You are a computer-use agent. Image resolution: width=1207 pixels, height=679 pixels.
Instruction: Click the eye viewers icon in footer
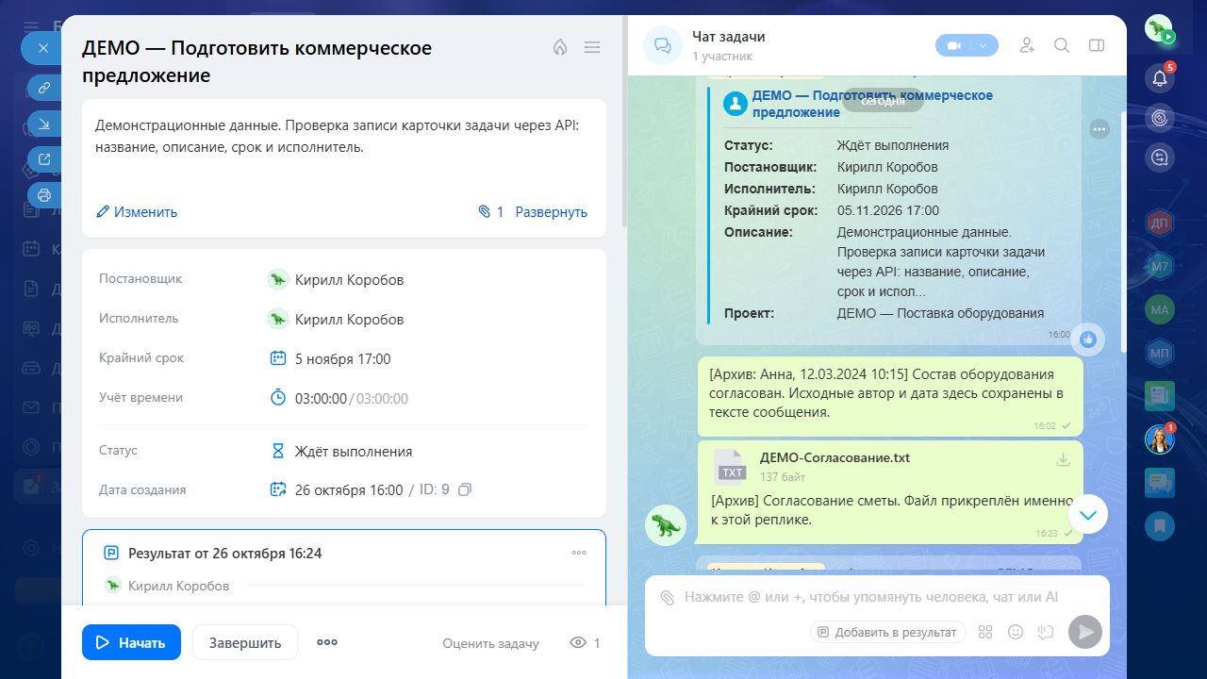click(578, 642)
